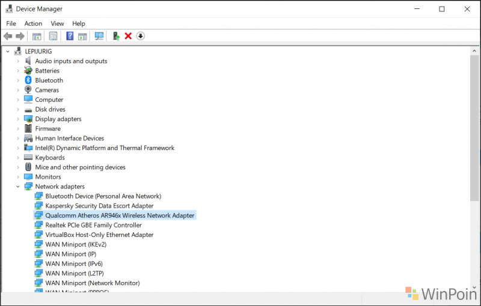Maximize the Device Manager window
481x306 pixels.
tap(442, 9)
